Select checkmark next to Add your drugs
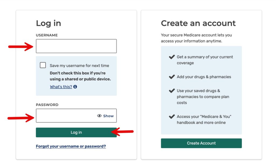The width and height of the screenshot is (276, 168). point(172,77)
